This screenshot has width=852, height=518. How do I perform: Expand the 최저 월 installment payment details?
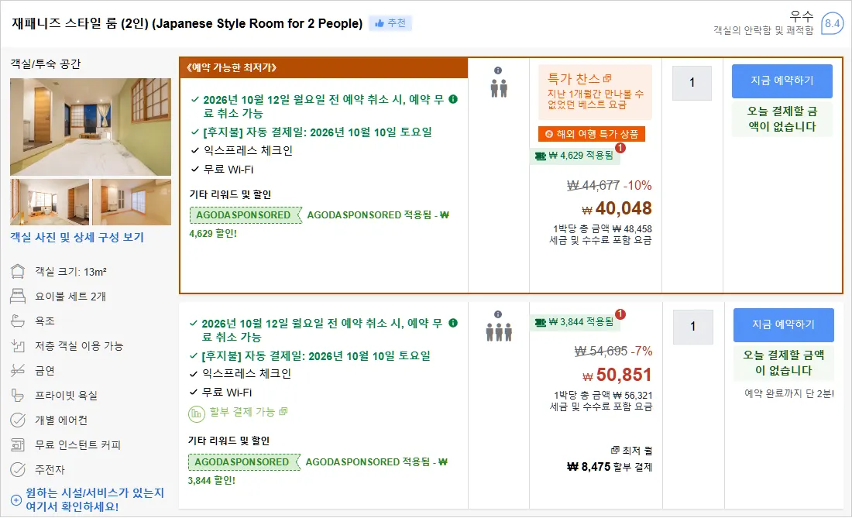pyautogui.click(x=631, y=451)
